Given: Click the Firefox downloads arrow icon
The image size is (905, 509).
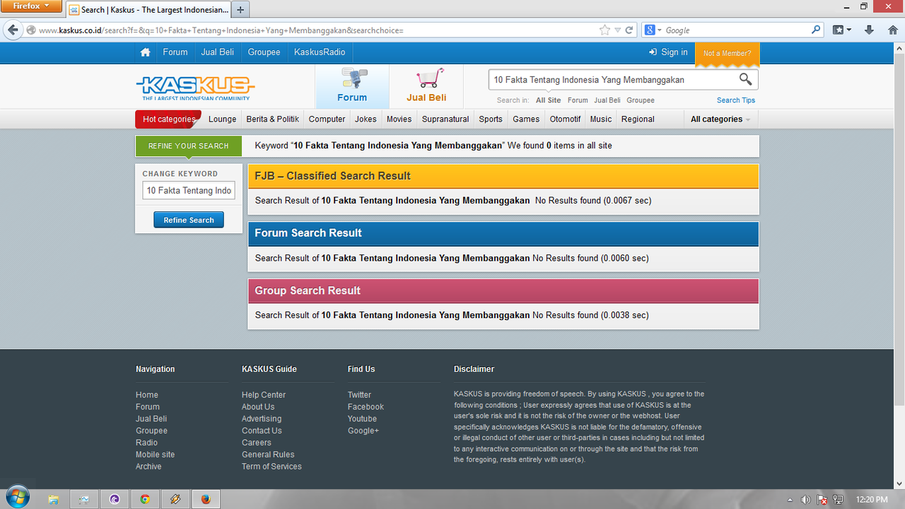Looking at the screenshot, I should click(x=870, y=30).
